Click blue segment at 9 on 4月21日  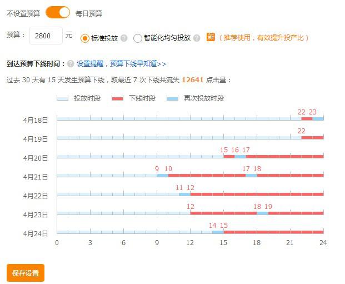click(163, 176)
